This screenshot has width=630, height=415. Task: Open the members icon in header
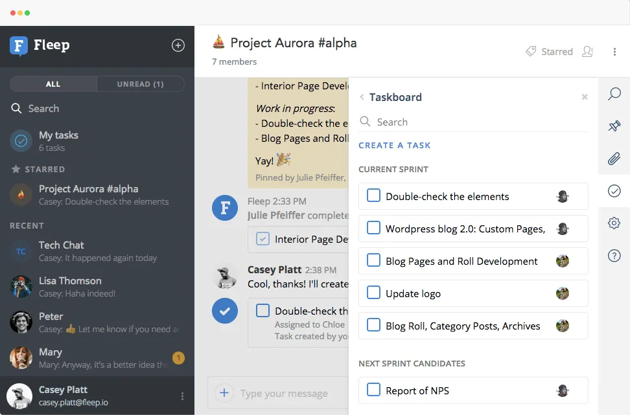pos(587,51)
